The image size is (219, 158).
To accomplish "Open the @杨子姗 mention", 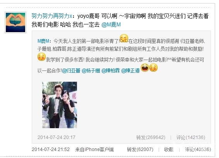I will [91, 70].
